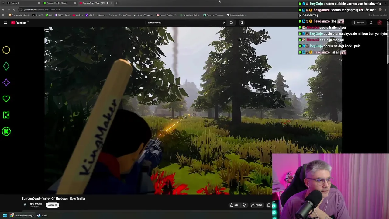Open the Oluştur create button
The width and height of the screenshot is (389, 219).
click(x=359, y=23)
